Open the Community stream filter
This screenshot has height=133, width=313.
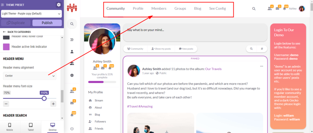click(135, 49)
